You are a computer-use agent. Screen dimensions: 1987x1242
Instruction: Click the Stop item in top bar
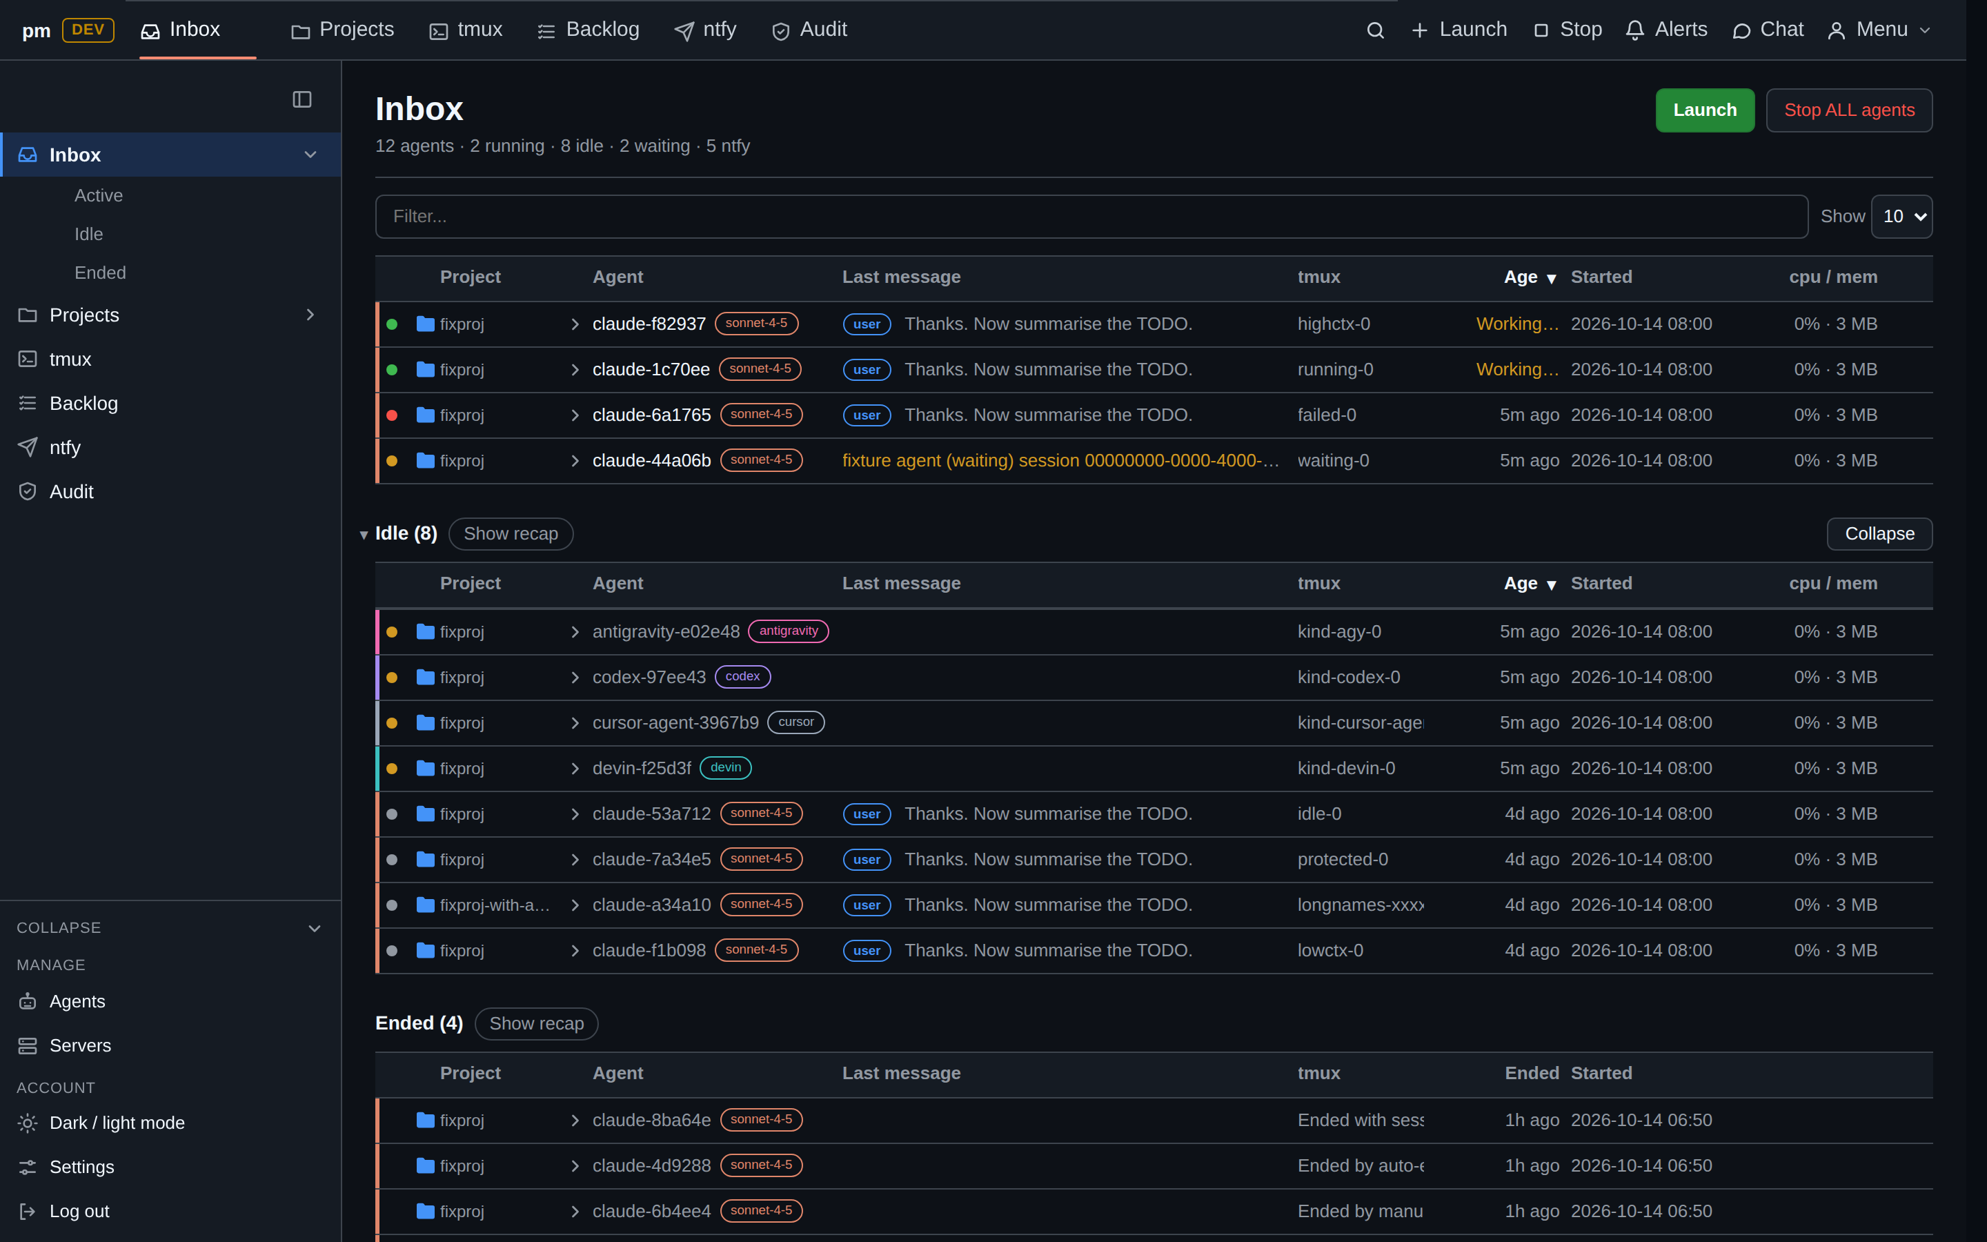tap(1568, 30)
